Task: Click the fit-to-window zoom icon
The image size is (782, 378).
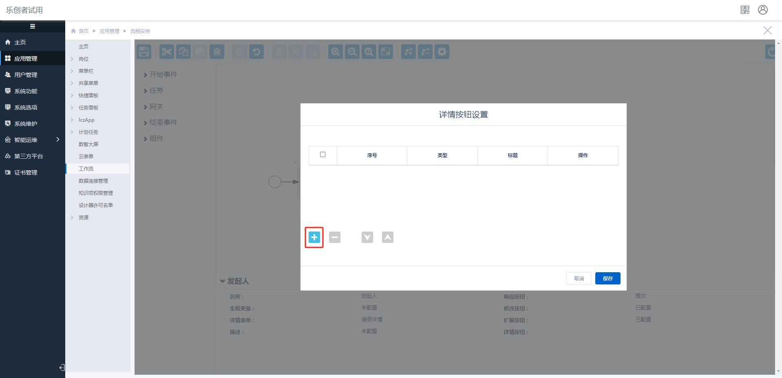Action: (x=386, y=52)
